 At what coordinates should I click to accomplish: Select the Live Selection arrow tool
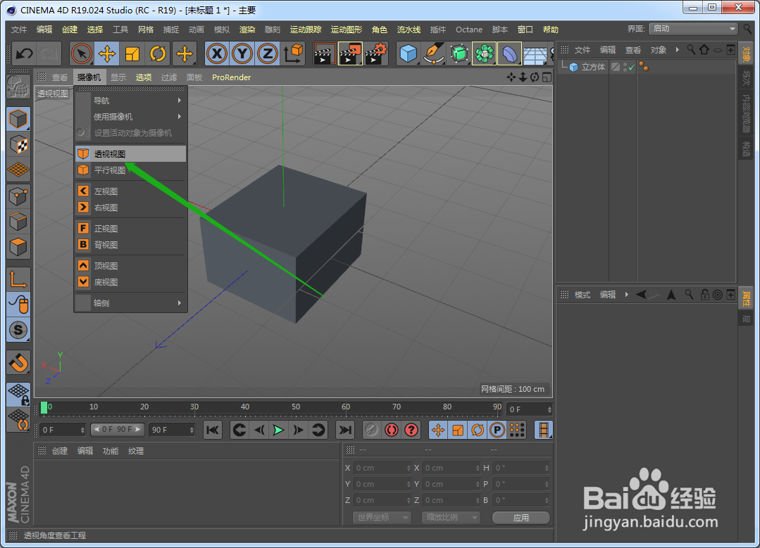point(82,53)
